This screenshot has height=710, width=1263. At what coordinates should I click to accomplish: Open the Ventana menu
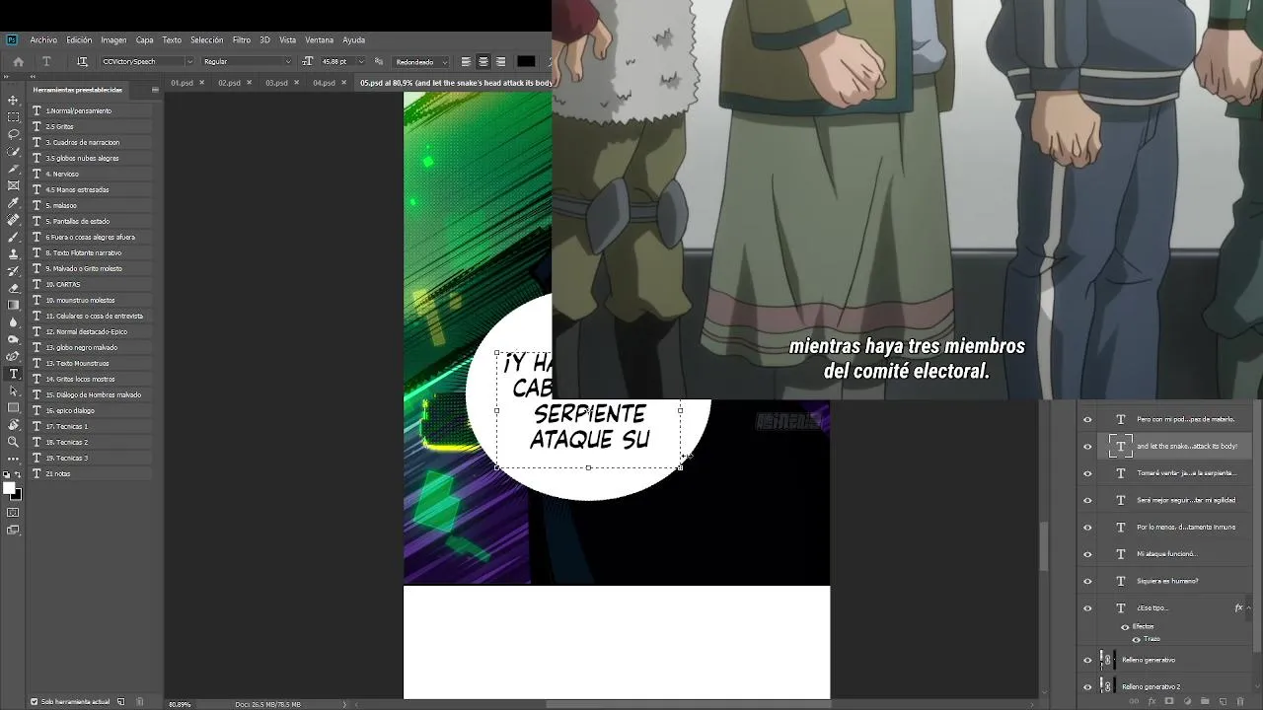click(319, 39)
